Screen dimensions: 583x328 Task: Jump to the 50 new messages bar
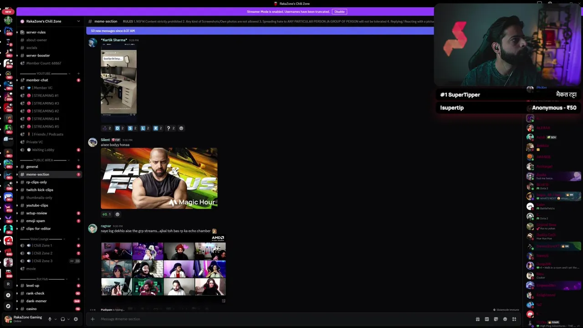click(x=260, y=31)
